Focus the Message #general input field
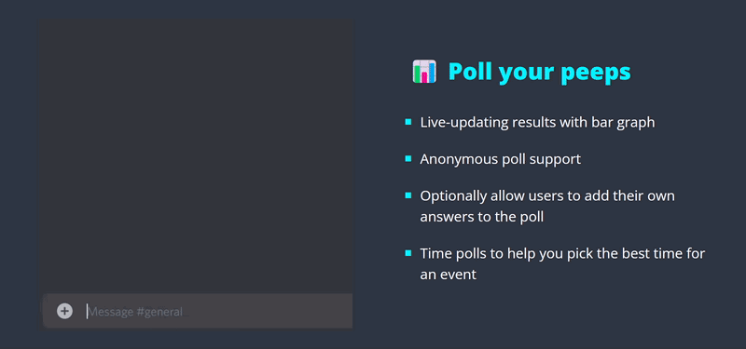Image resolution: width=746 pixels, height=349 pixels. (198, 311)
